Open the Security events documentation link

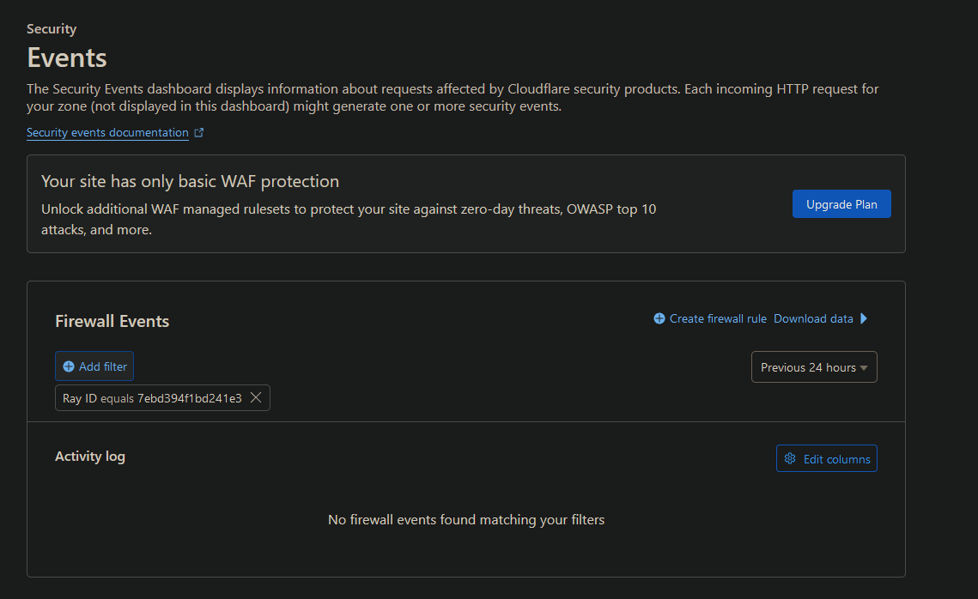(107, 132)
